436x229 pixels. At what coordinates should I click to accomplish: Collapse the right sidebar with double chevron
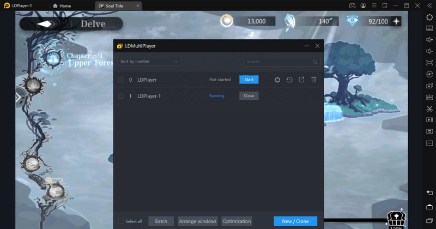click(429, 5)
